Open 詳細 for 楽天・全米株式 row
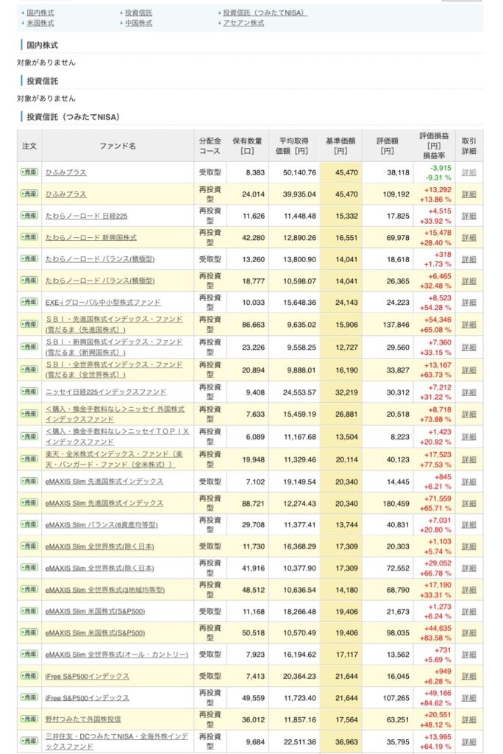This screenshot has width=503, height=754. [x=469, y=459]
